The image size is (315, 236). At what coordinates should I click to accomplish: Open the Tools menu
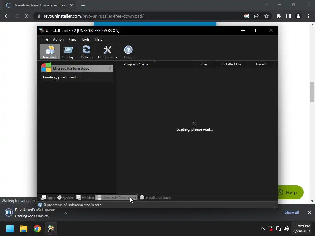point(85,39)
